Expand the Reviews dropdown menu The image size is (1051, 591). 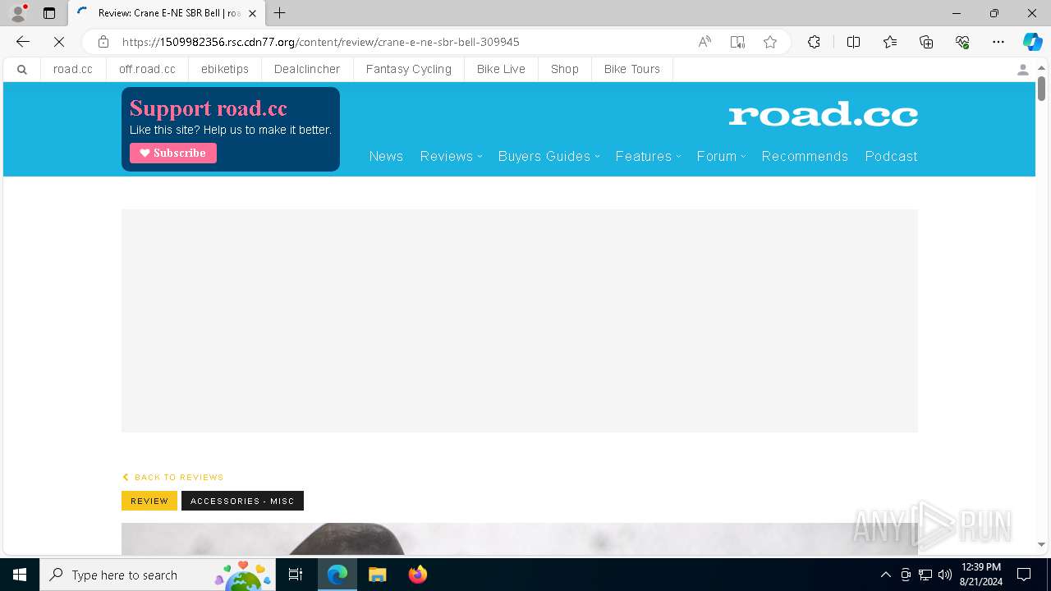tap(451, 156)
